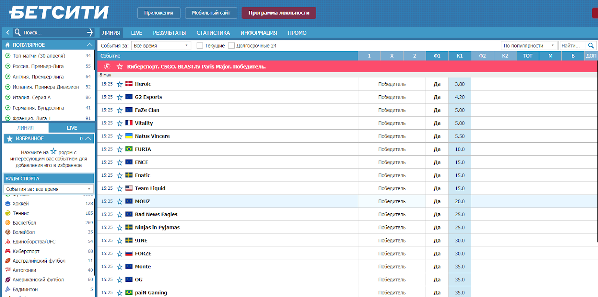Click Мобильный сайт button
Viewport: 598px width, 297px height.
211,13
